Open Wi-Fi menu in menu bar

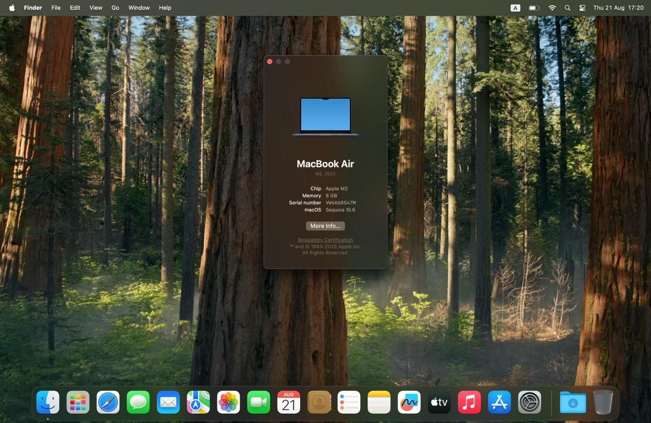pyautogui.click(x=552, y=8)
